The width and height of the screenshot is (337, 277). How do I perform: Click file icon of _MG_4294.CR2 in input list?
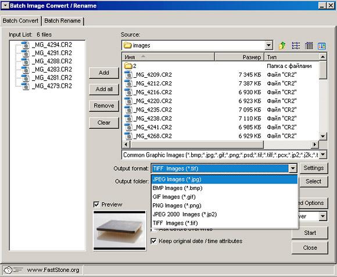click(26, 45)
